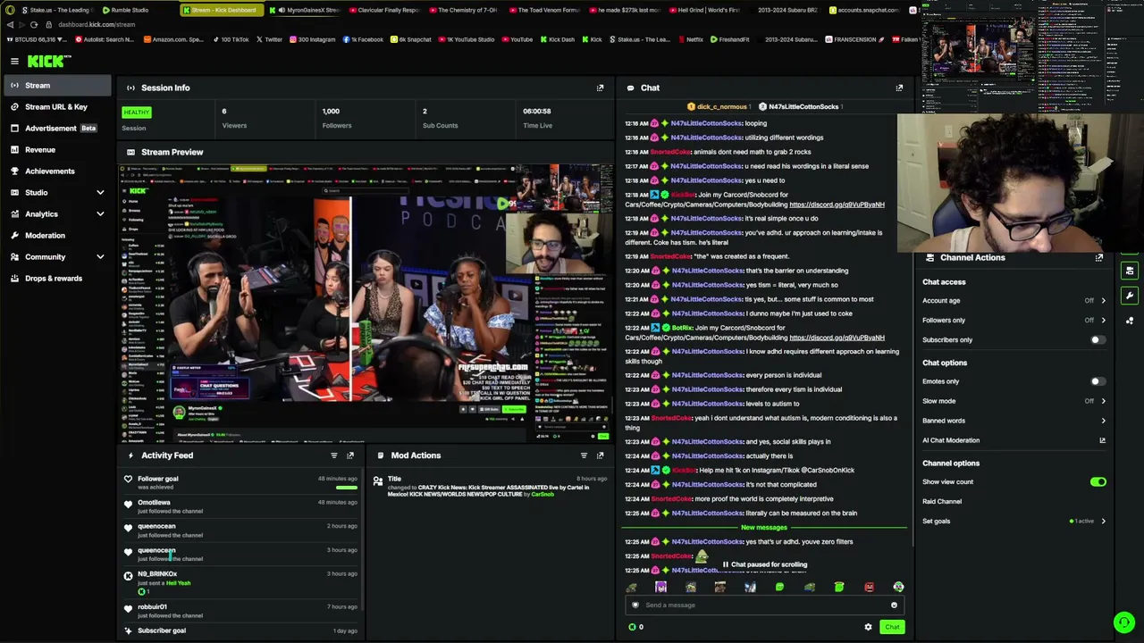Go to Stream URL & Key page
1144x643 pixels.
coord(56,106)
